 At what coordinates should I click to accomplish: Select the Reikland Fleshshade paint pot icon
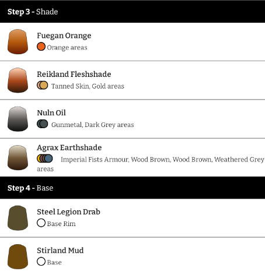pyautogui.click(x=18, y=80)
